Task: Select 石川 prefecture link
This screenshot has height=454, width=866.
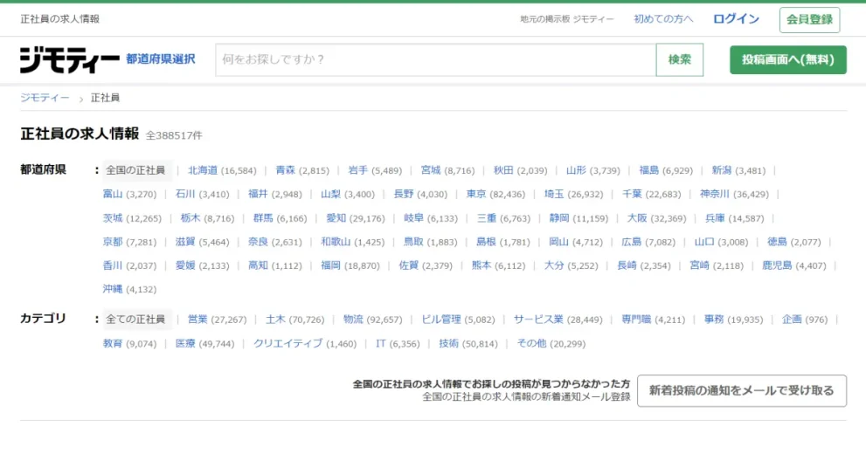Action: 185,194
